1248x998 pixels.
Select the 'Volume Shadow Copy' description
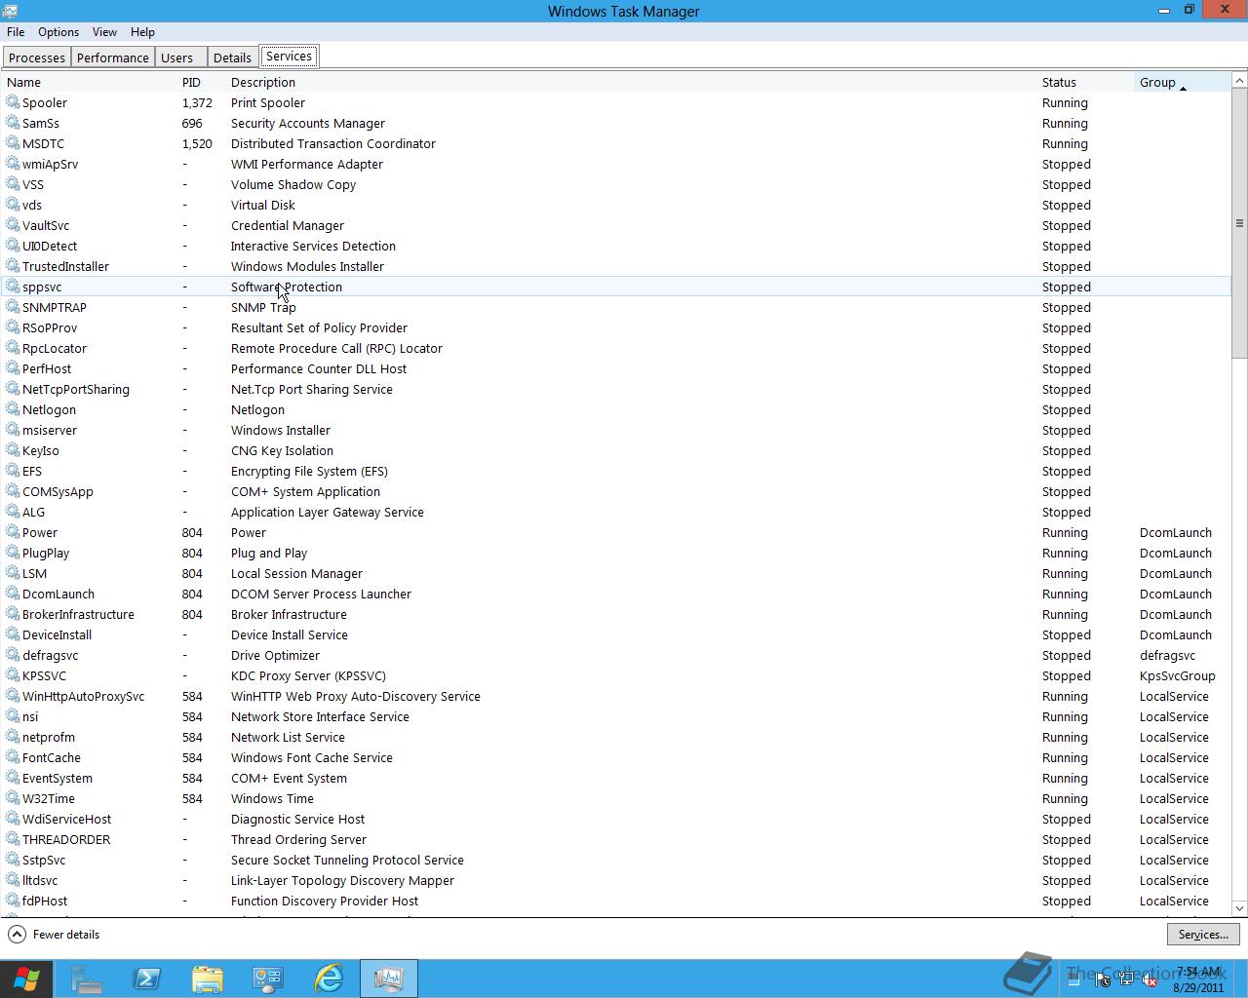pyautogui.click(x=293, y=184)
